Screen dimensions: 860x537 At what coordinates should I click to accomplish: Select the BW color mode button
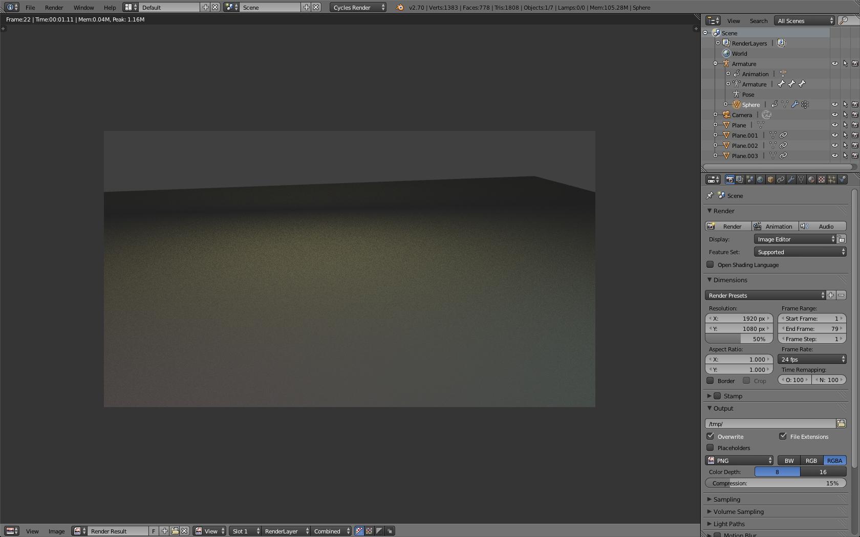(x=789, y=460)
